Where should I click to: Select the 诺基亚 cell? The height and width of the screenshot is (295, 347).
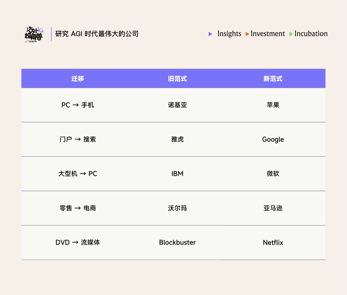click(177, 105)
